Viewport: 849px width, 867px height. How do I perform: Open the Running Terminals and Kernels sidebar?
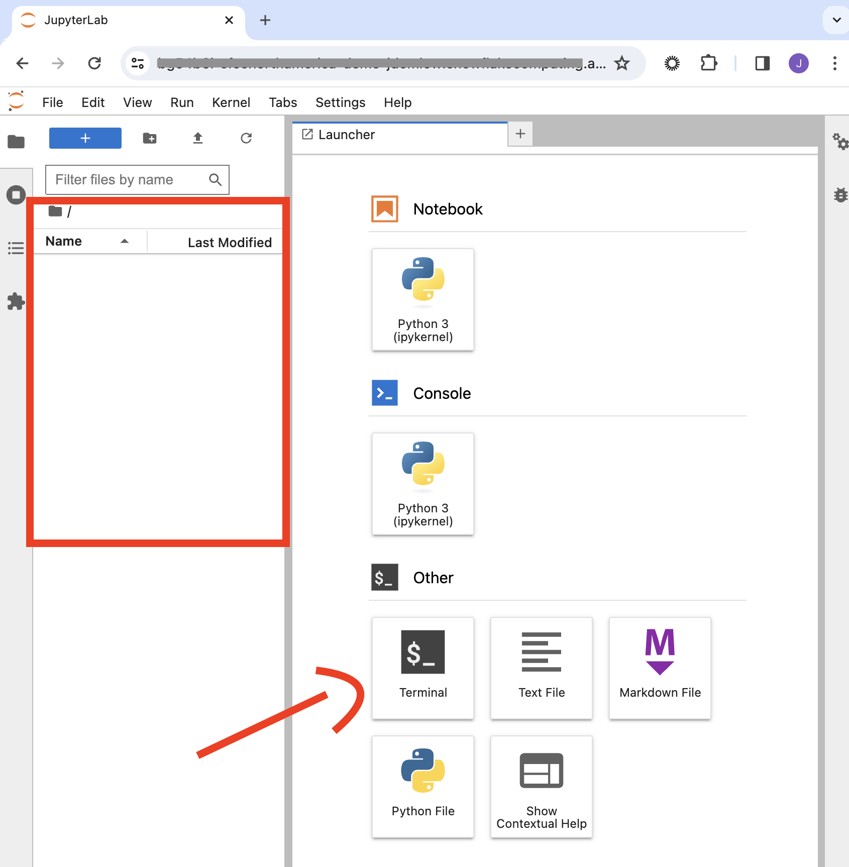16,195
